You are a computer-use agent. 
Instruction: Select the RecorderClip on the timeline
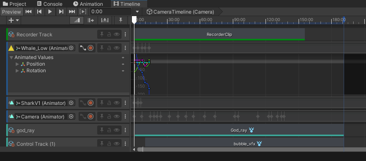pos(220,35)
